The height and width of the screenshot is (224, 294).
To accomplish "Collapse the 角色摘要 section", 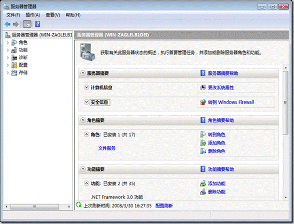I will 83,120.
